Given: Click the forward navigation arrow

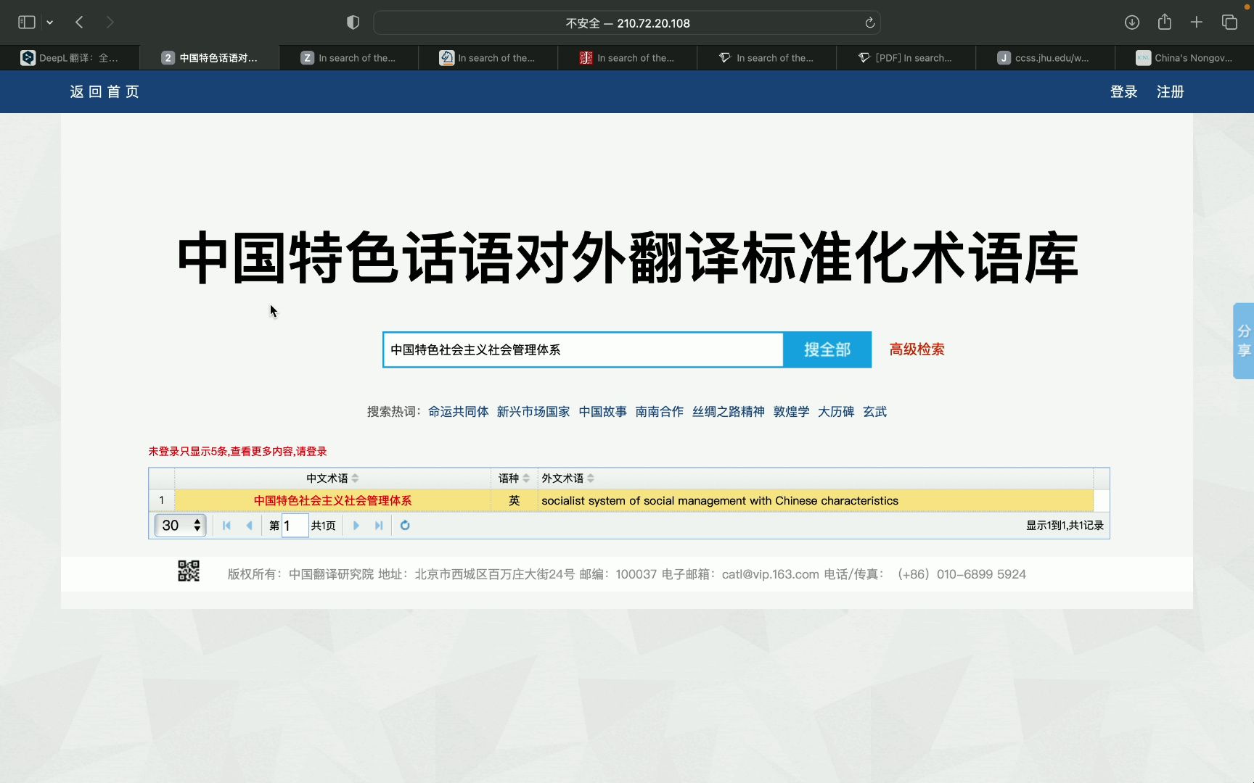Looking at the screenshot, I should (x=110, y=22).
